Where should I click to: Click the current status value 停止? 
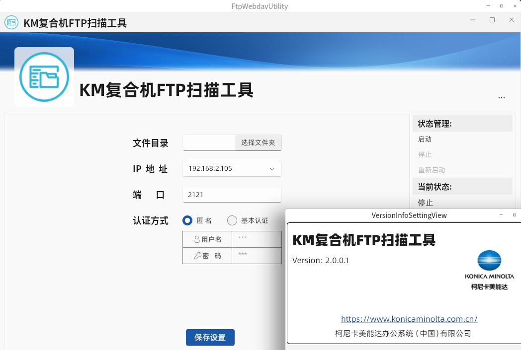click(426, 203)
